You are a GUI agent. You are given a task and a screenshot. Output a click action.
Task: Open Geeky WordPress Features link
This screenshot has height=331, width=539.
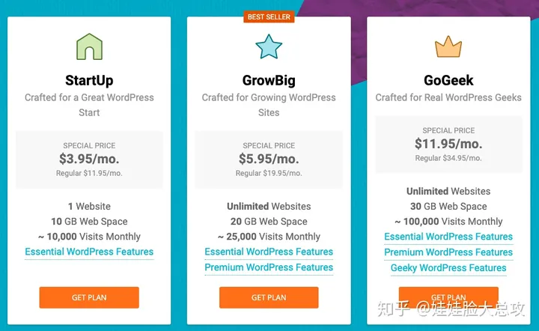point(448,268)
